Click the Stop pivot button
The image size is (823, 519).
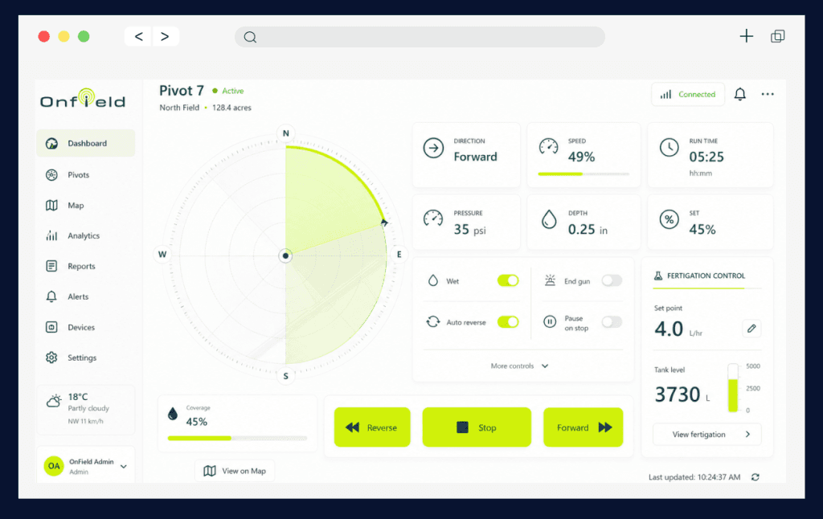point(477,427)
